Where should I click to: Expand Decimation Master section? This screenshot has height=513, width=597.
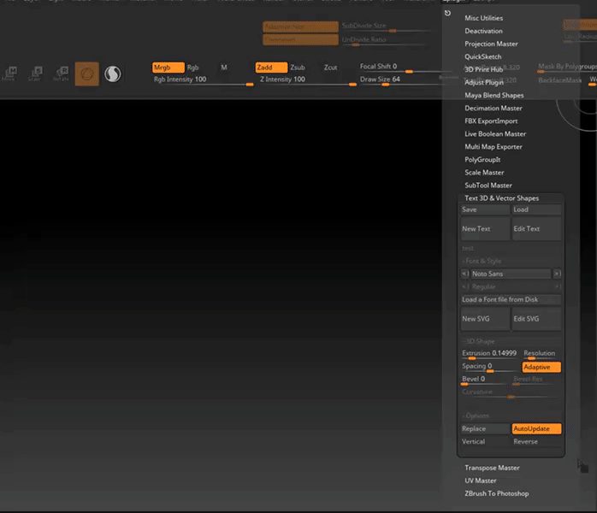493,109
